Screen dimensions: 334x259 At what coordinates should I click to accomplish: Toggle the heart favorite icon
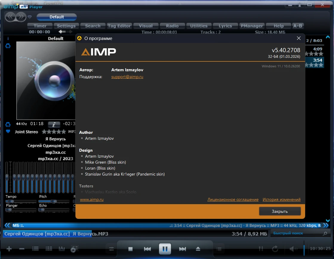(8, 131)
